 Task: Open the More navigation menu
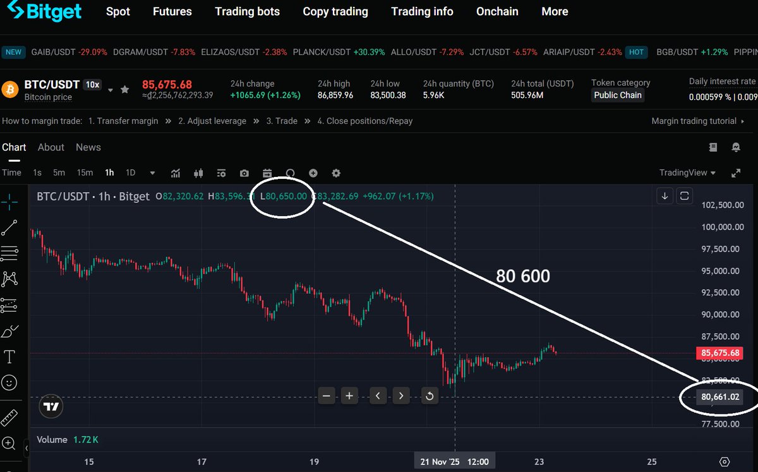tap(555, 11)
